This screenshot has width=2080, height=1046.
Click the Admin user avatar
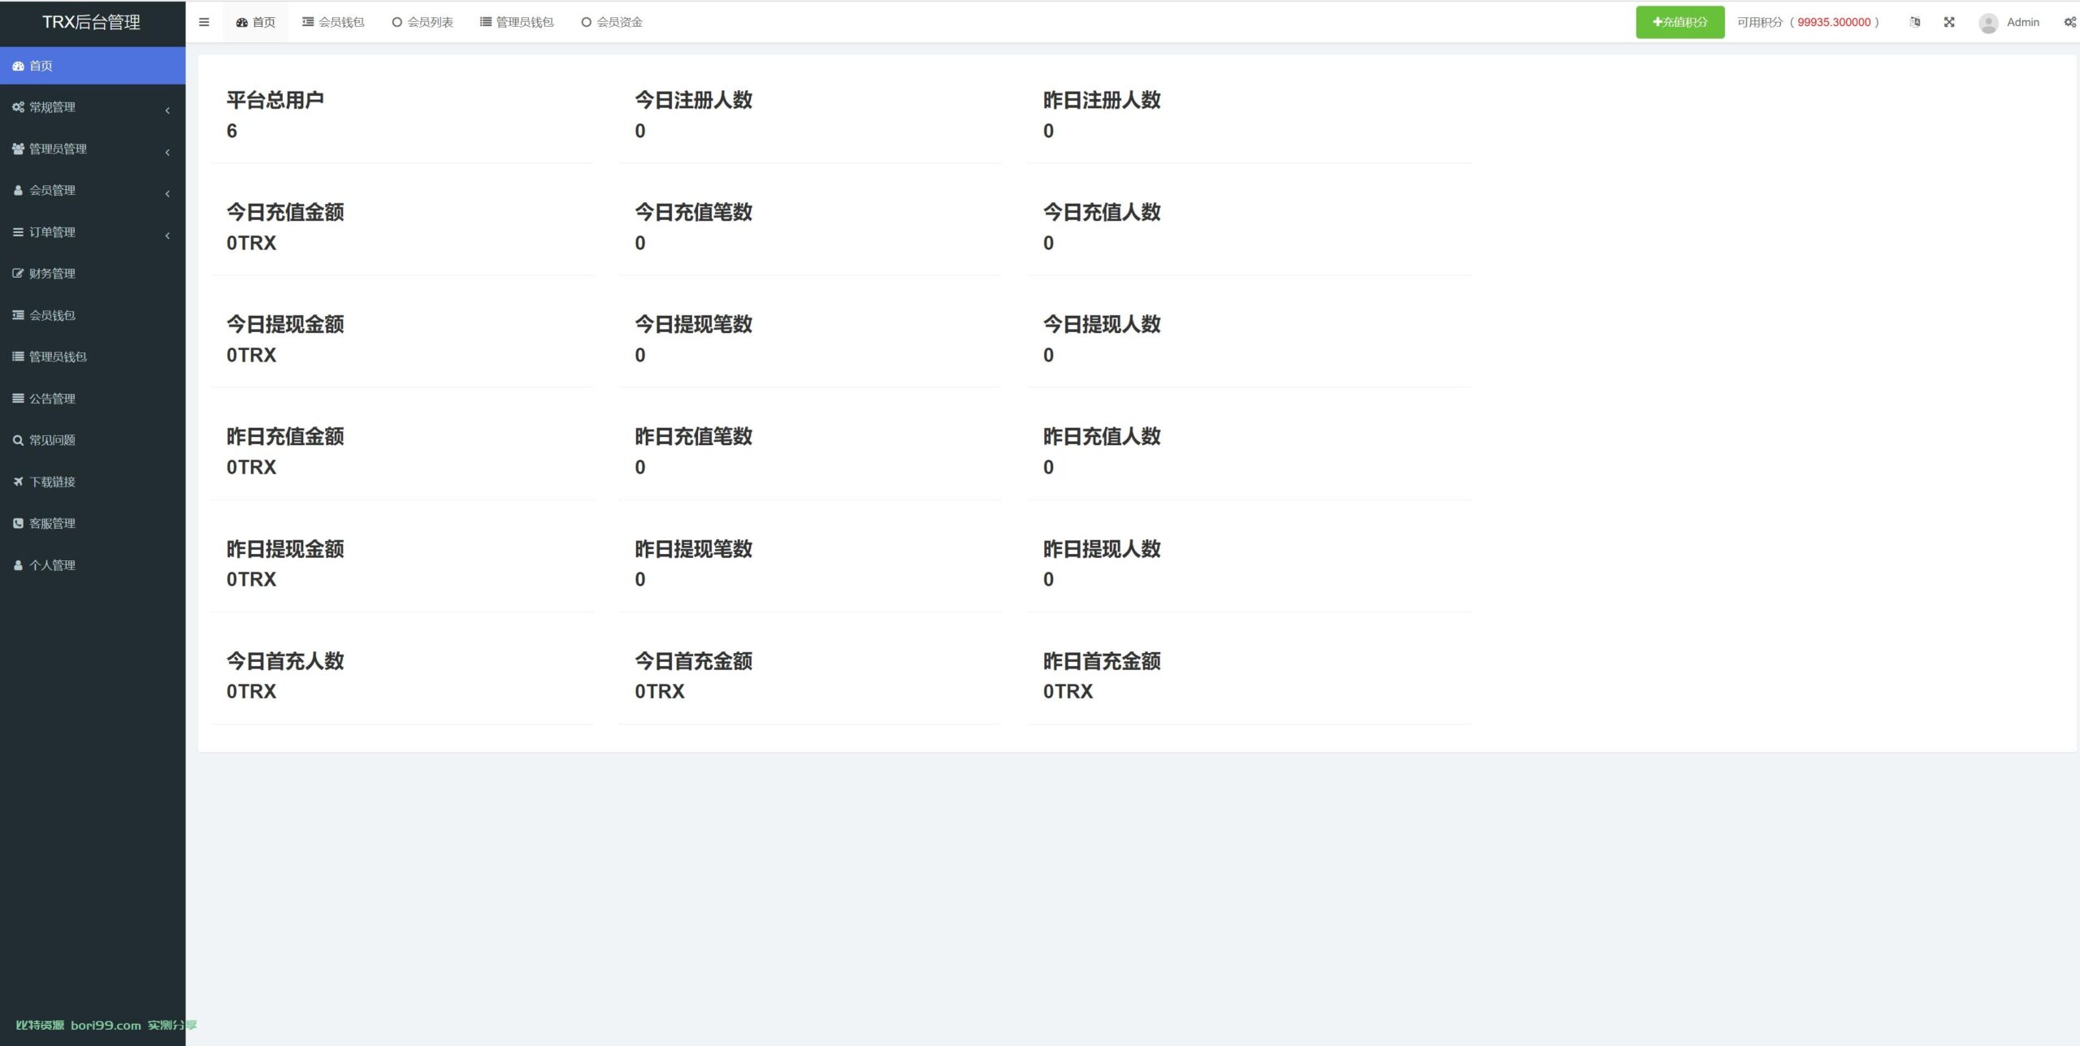[1988, 23]
